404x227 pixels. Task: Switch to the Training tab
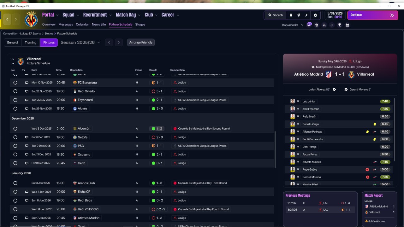[31, 43]
